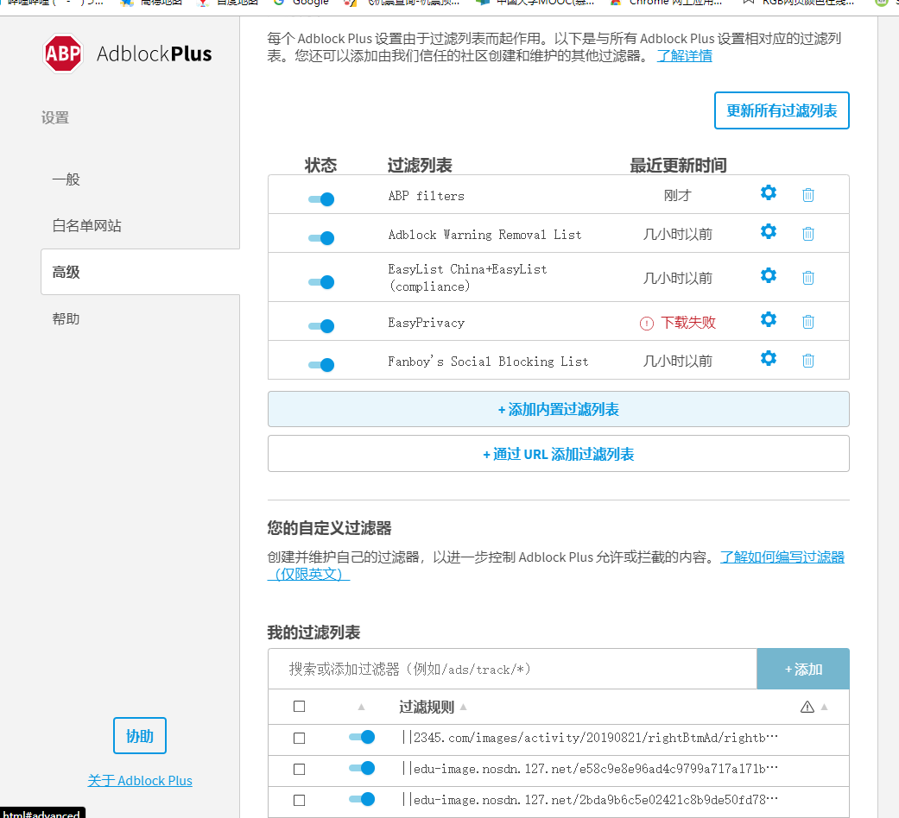Open the 了解详情 link

point(685,55)
